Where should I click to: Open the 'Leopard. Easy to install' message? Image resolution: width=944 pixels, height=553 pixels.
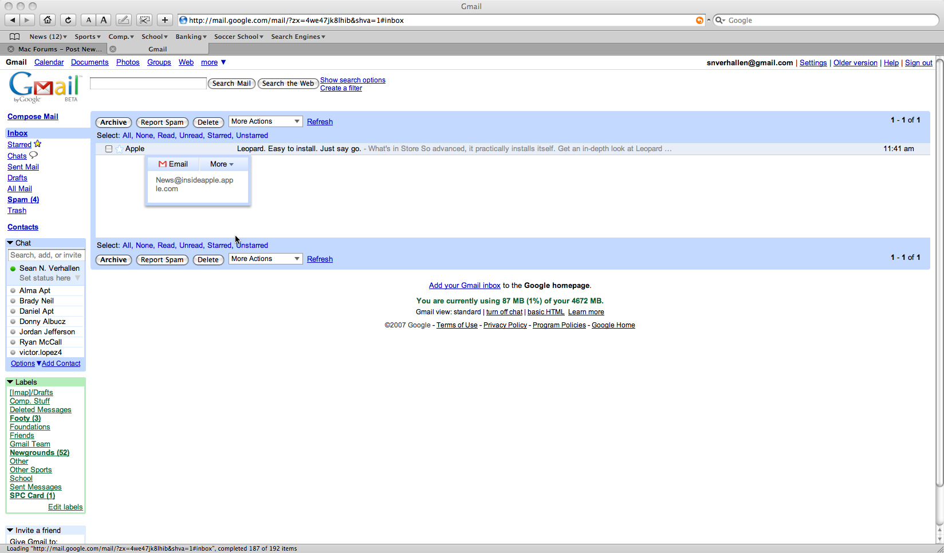[x=299, y=149]
